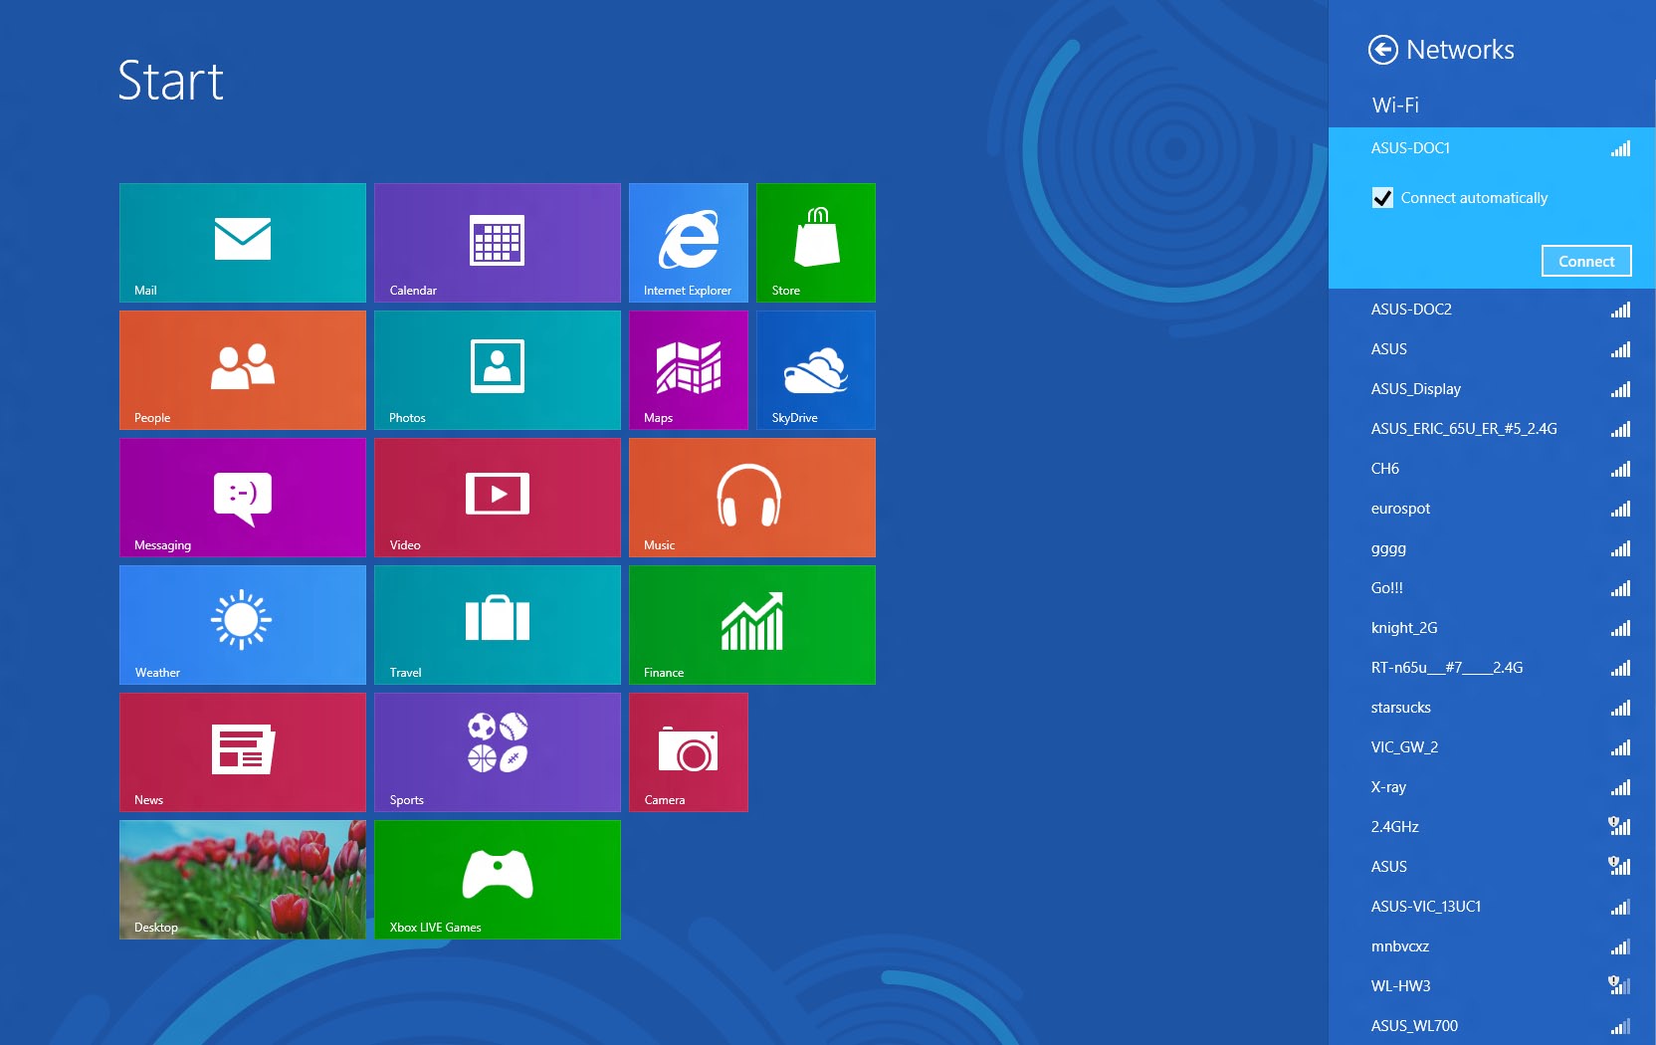Screen dimensions: 1656x1045
Task: Open the Messaging tile
Action: pyautogui.click(x=243, y=498)
